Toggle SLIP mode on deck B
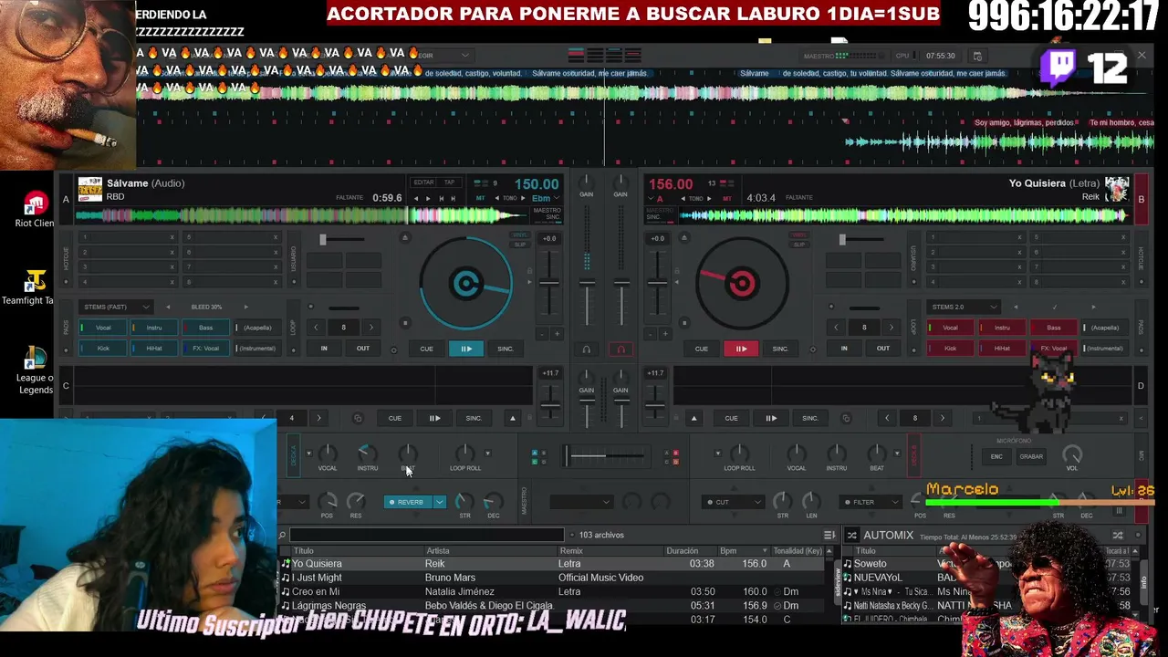This screenshot has width=1168, height=657. coord(800,245)
